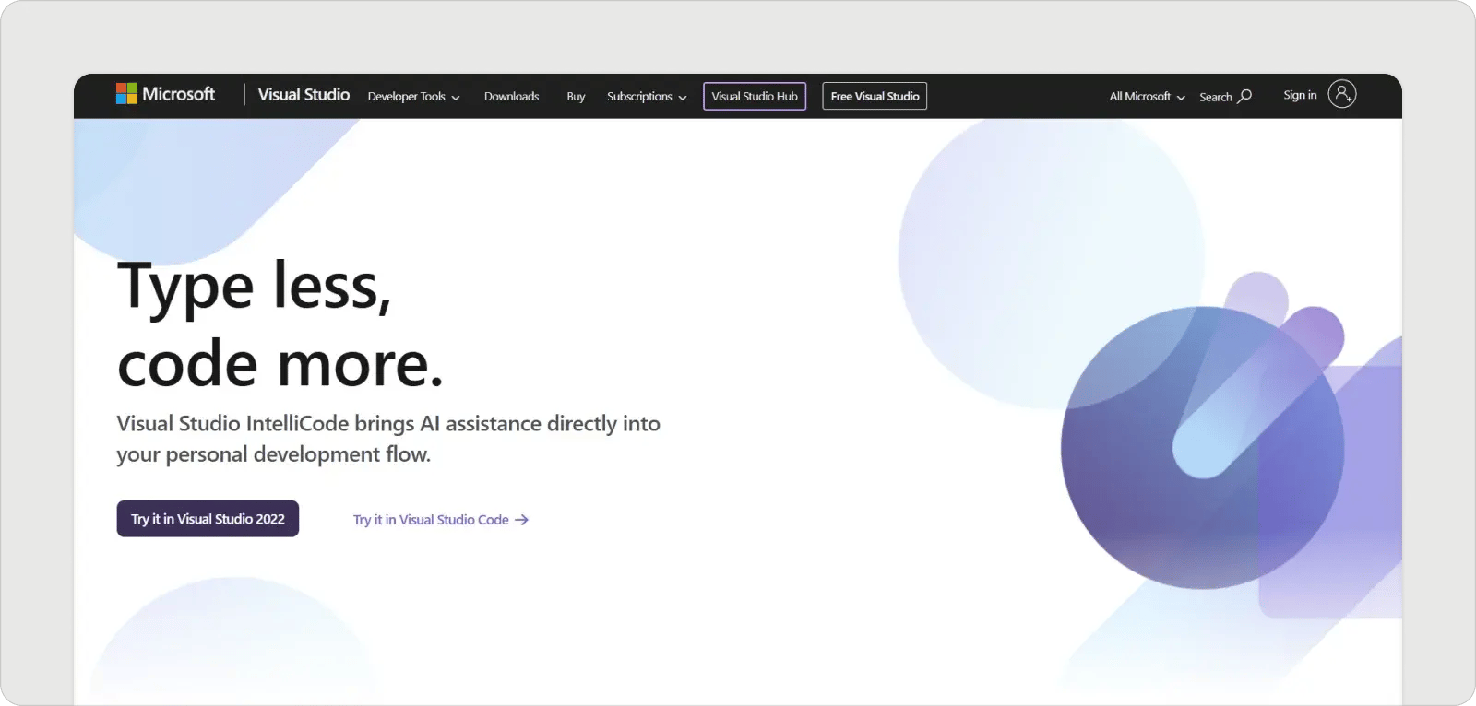The image size is (1476, 706).
Task: Click the magnifying glass search icon
Action: (x=1244, y=96)
